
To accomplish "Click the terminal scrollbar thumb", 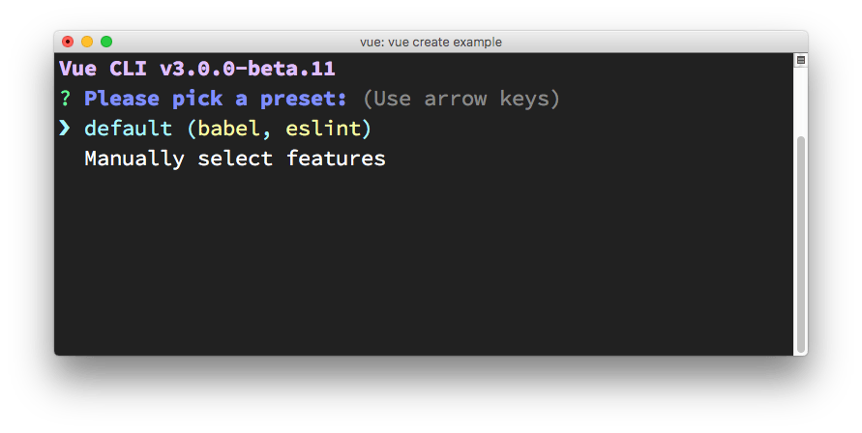I will [800, 242].
